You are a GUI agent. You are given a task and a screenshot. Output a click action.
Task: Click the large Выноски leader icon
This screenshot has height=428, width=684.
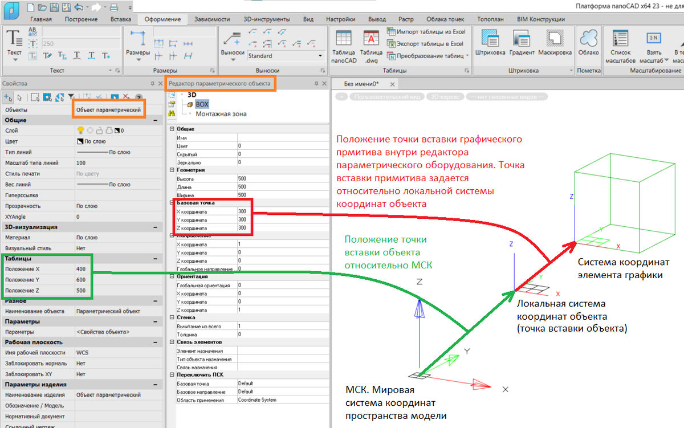pyautogui.click(x=233, y=38)
